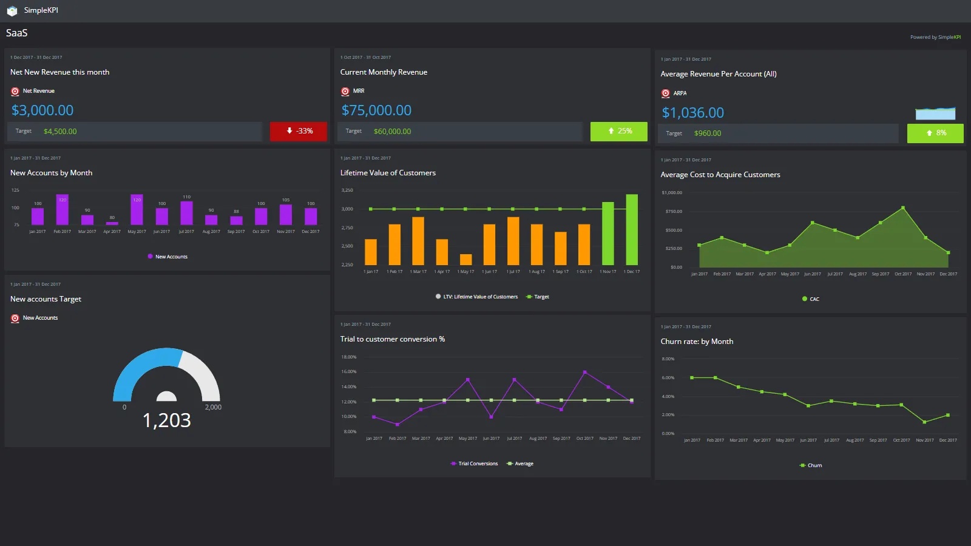Click the ARPA sparkline thumbnail

pos(935,113)
